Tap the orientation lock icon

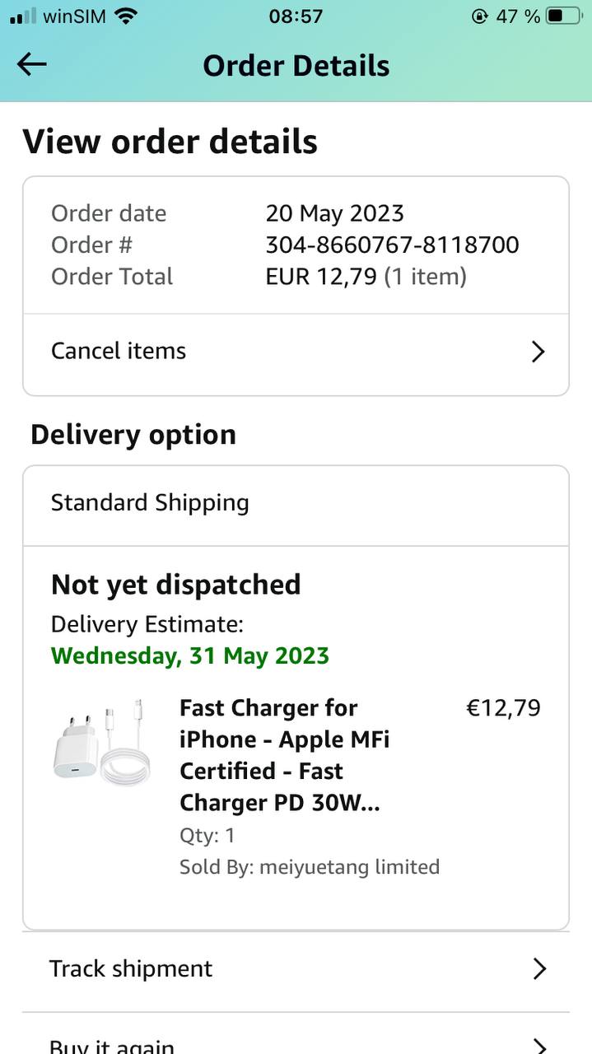(x=479, y=16)
